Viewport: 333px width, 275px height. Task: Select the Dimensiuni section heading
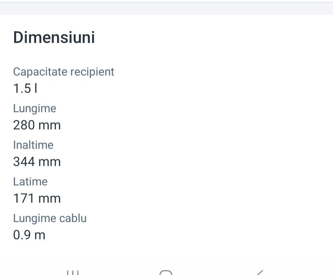pos(54,37)
